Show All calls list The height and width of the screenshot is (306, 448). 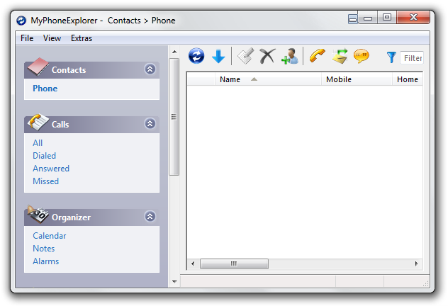(x=38, y=142)
